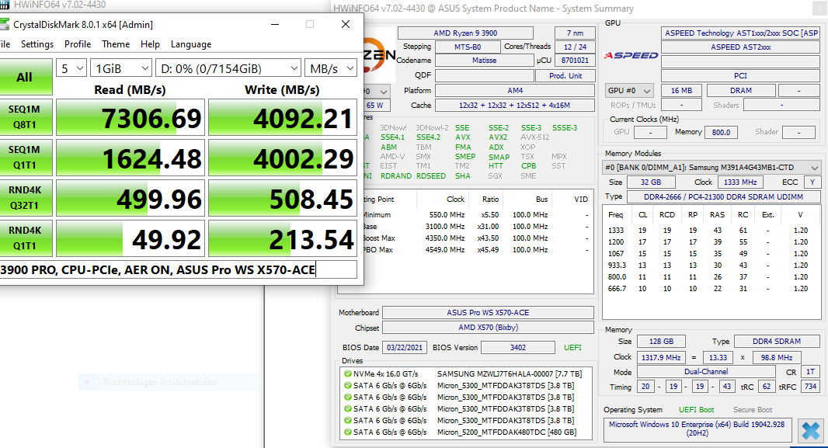Image resolution: width=828 pixels, height=448 pixels.
Task: Expand the memory module DIMM_A1 dropdown
Action: click(711, 167)
